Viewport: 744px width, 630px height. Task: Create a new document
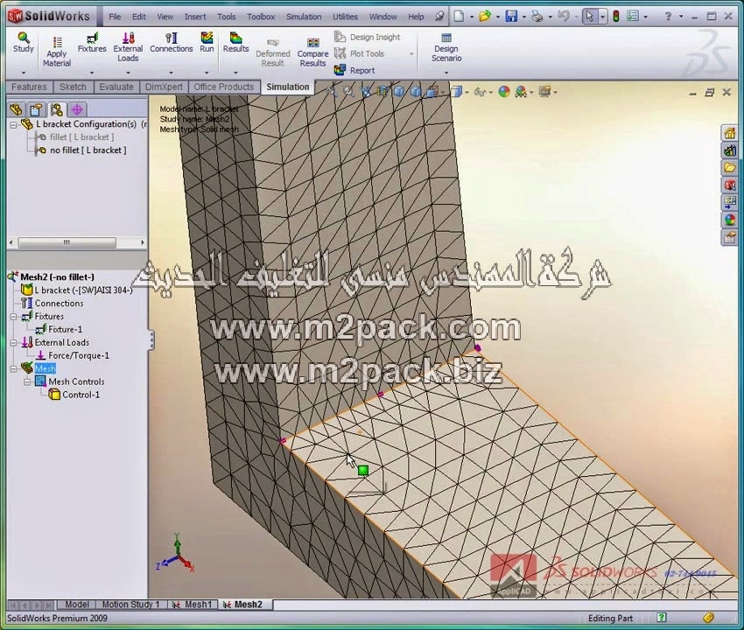pos(459,16)
